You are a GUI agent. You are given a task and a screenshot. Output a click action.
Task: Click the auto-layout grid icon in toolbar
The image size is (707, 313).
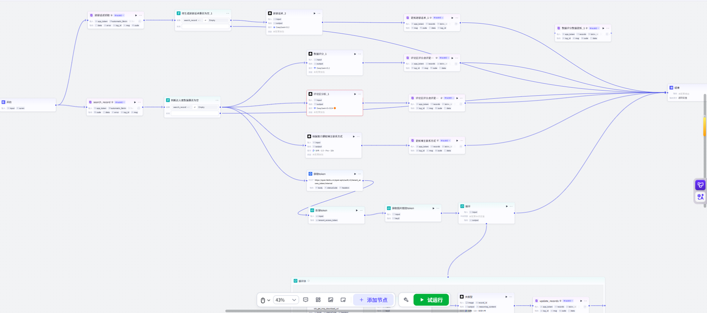[318, 300]
